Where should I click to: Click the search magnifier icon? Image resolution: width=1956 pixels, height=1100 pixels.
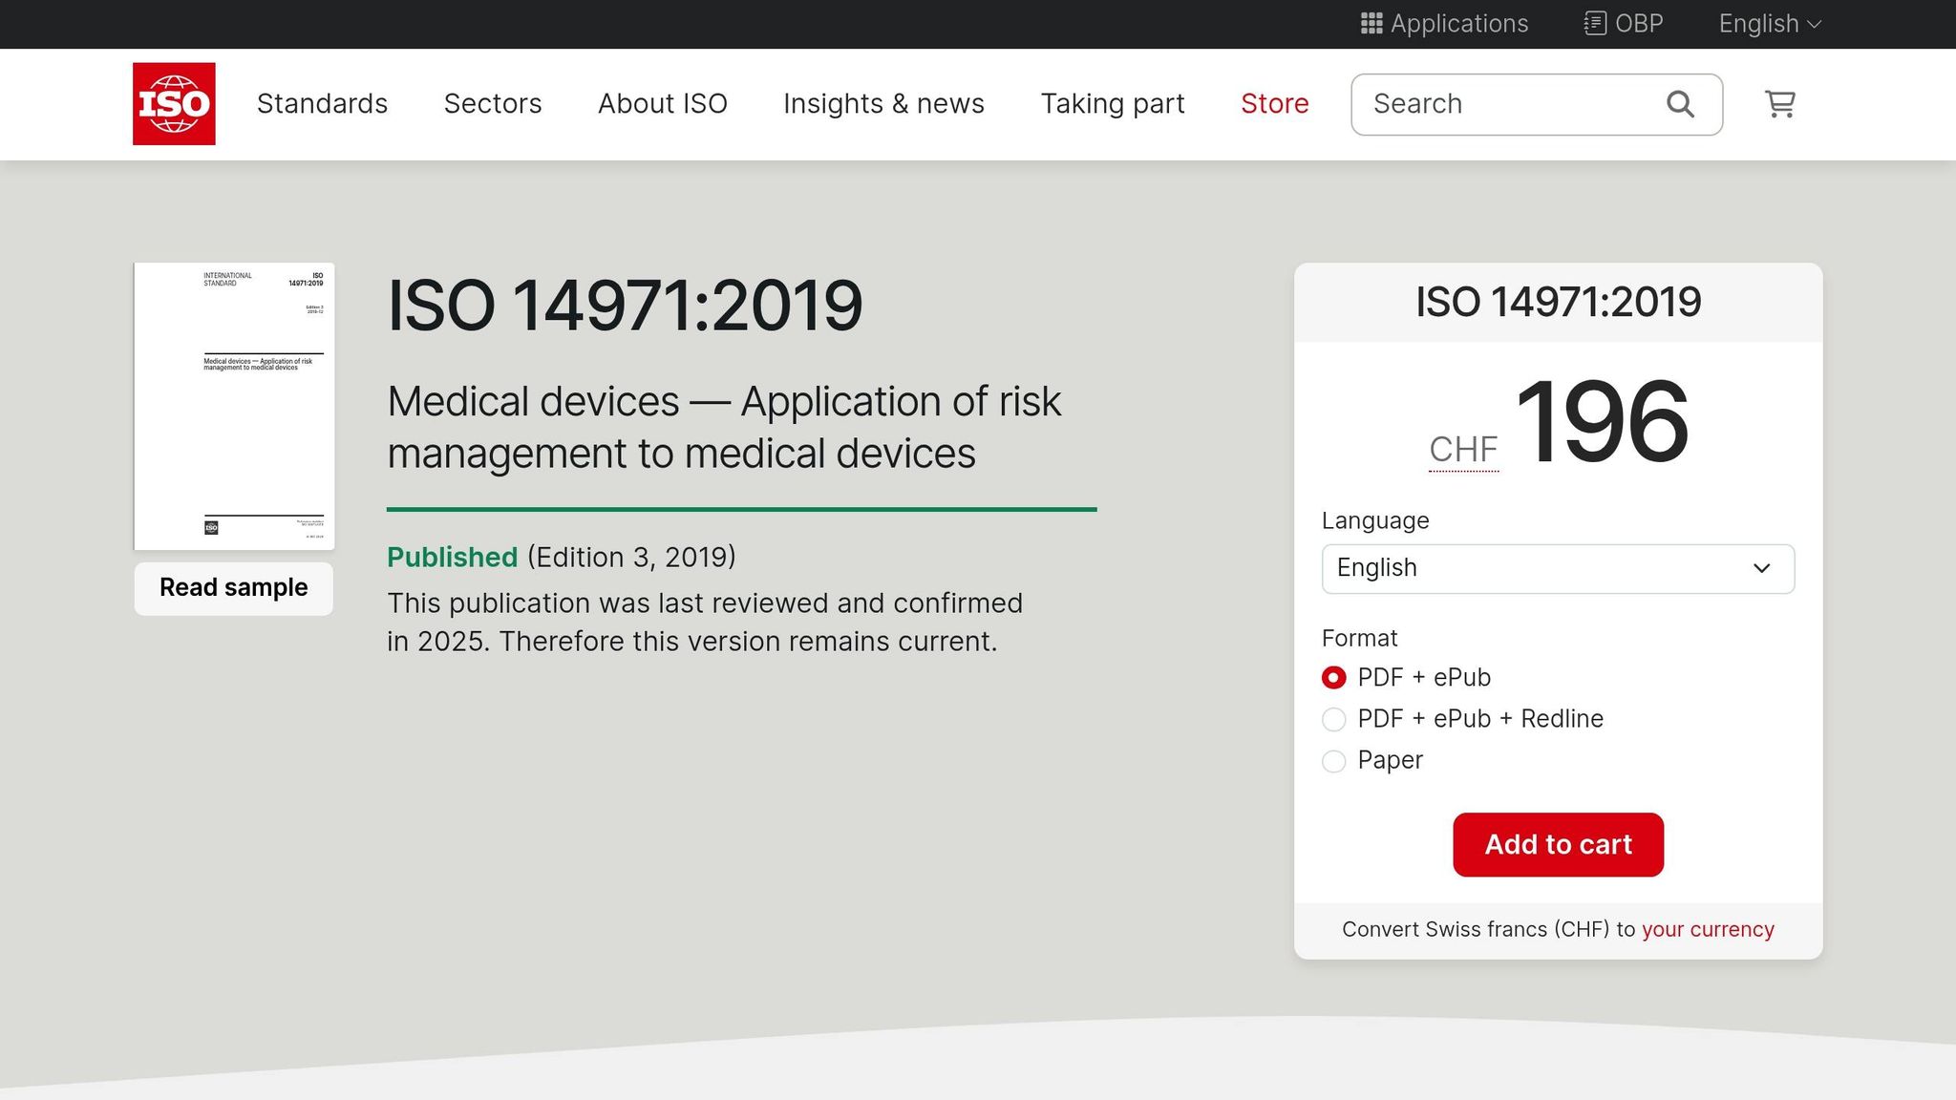tap(1680, 103)
